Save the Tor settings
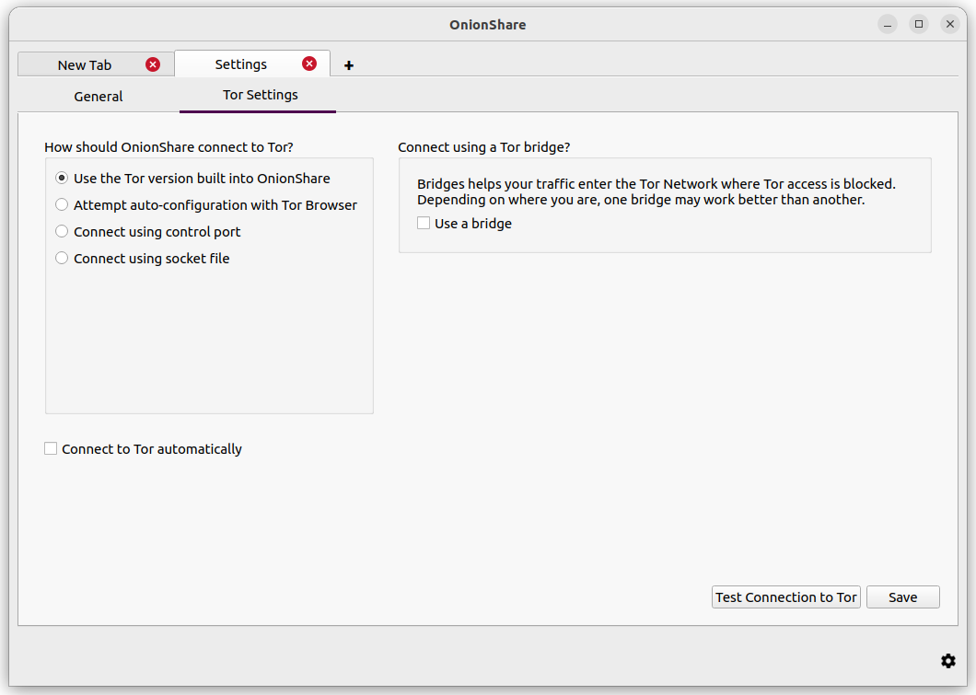976x695 pixels. 903,597
